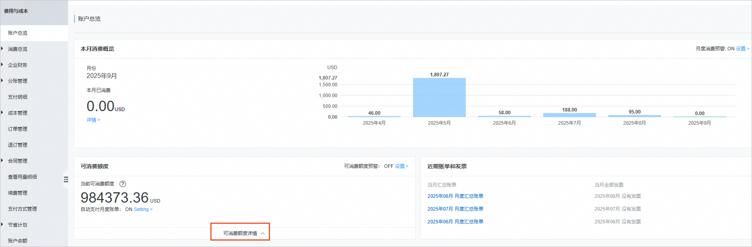Click the 本月消费概览 heading
The height and width of the screenshot is (247, 752).
click(97, 49)
